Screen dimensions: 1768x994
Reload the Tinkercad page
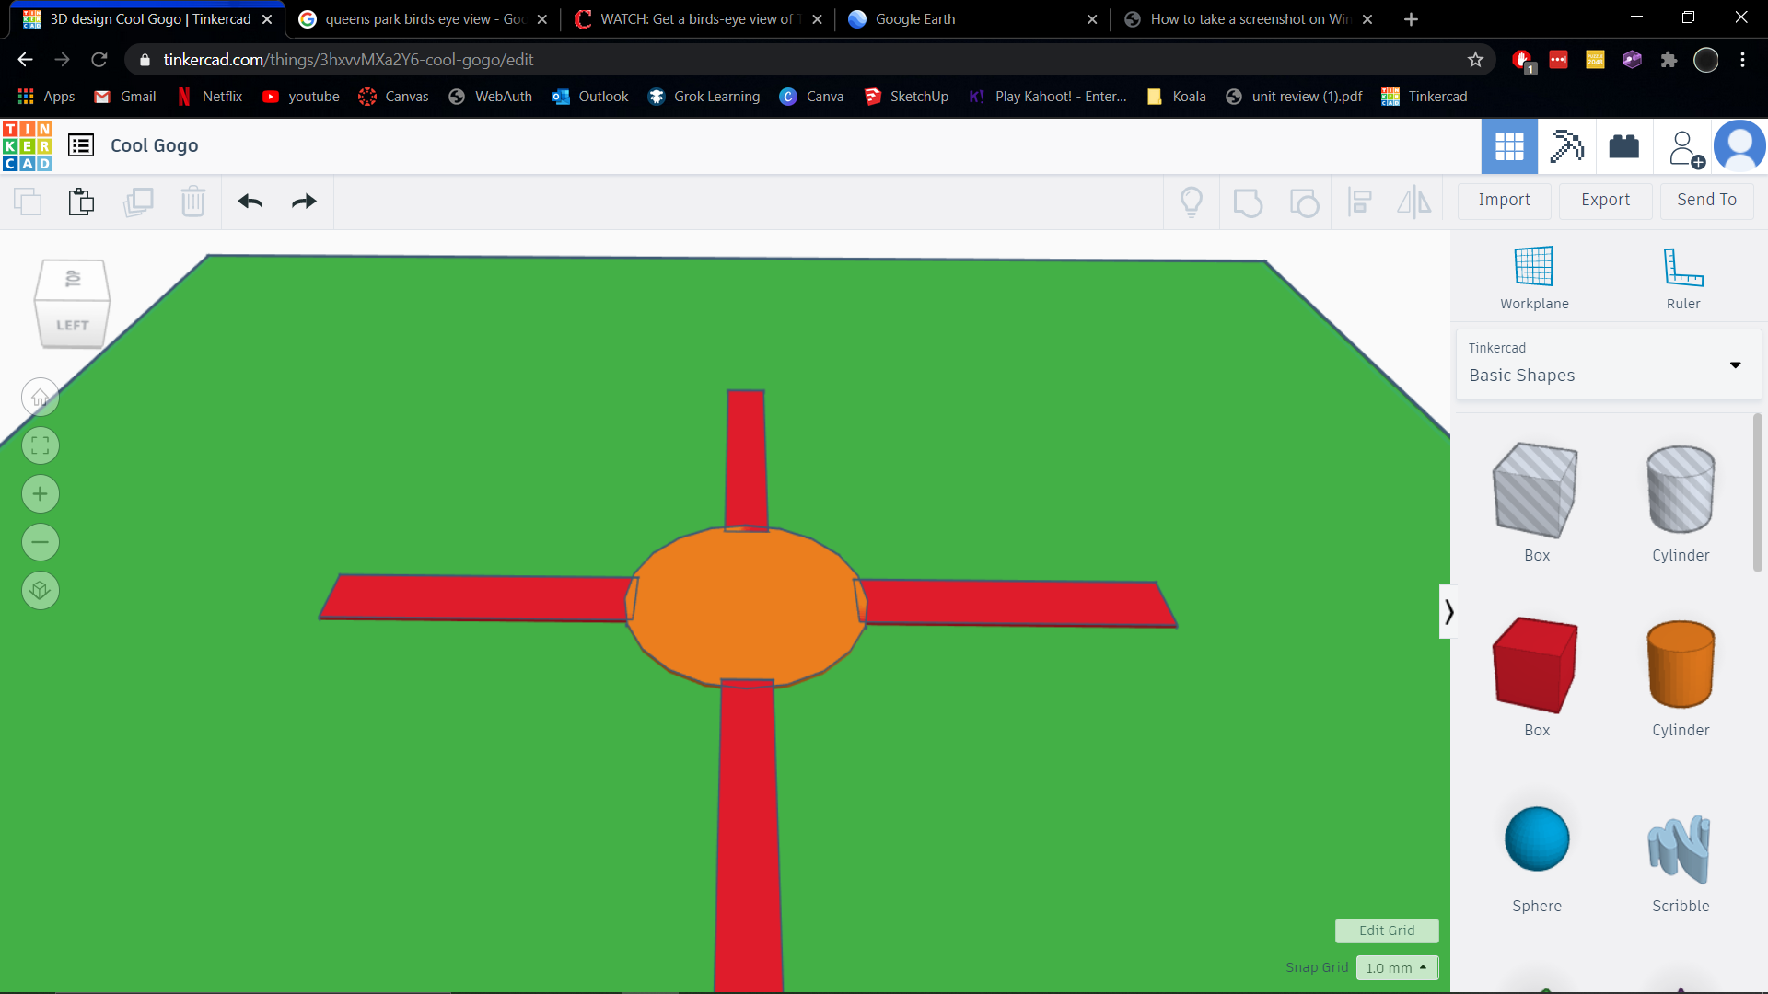(x=99, y=60)
